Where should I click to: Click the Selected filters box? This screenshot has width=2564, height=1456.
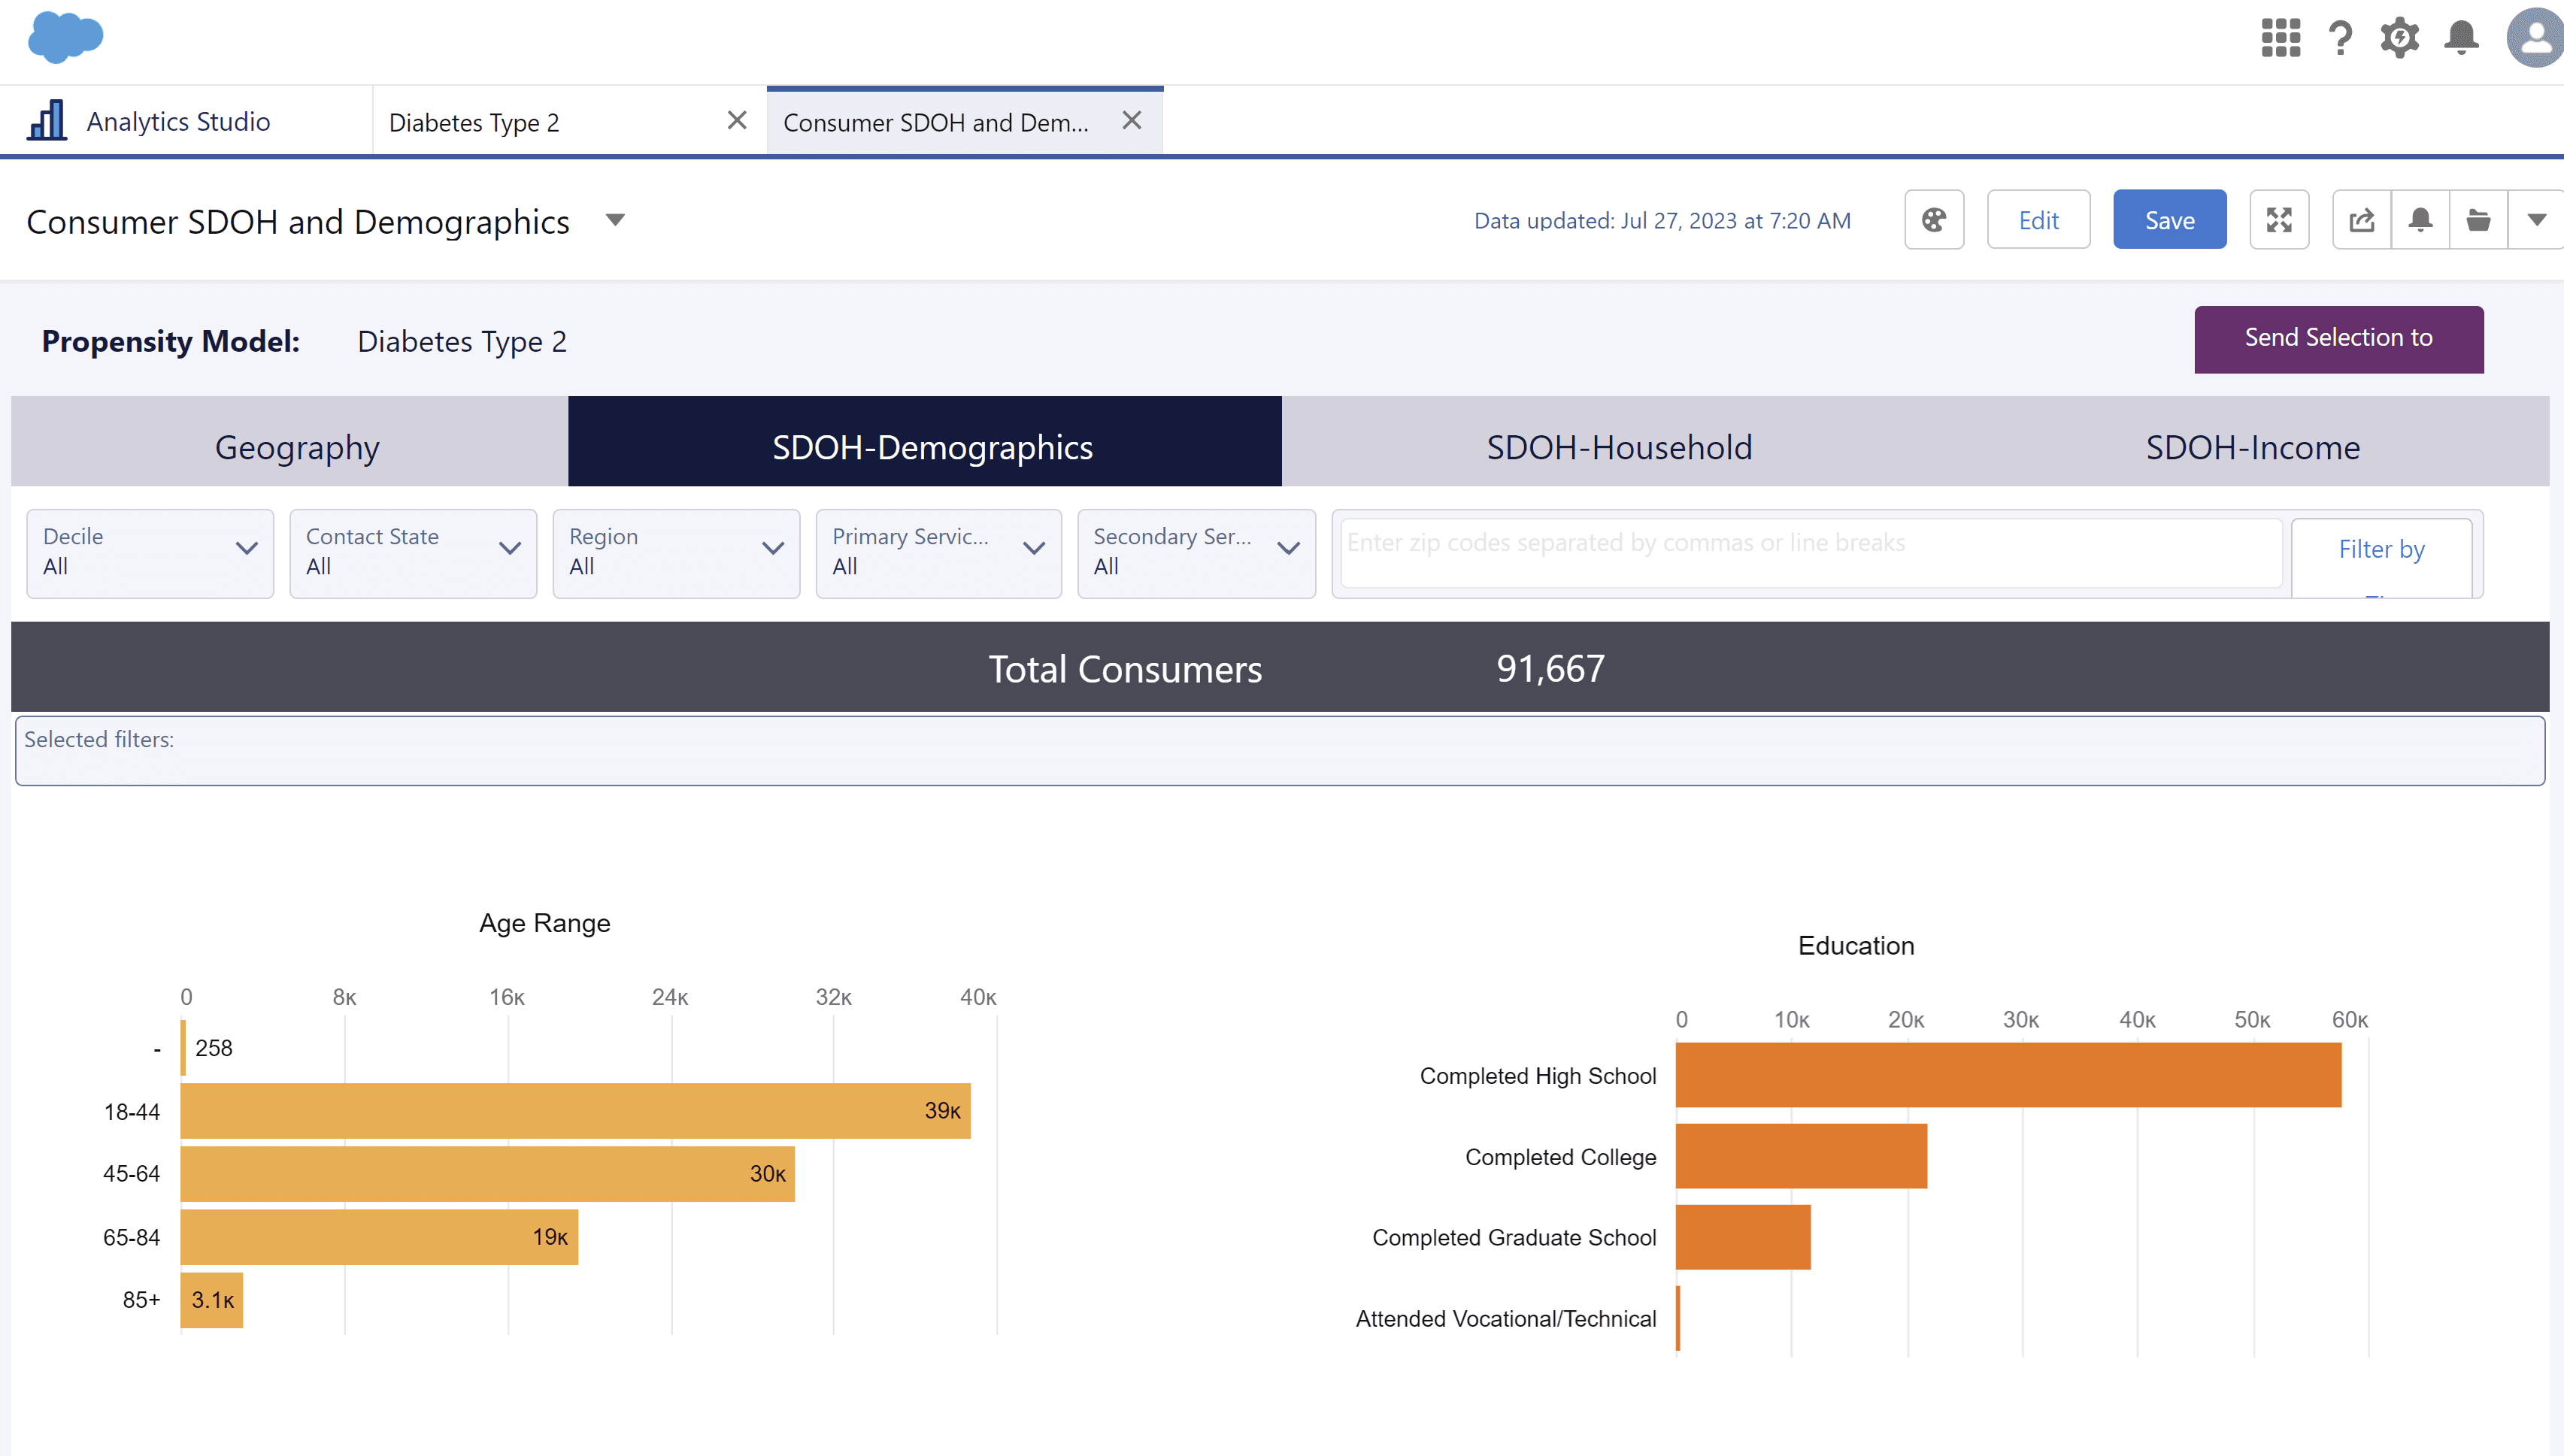(1280, 751)
